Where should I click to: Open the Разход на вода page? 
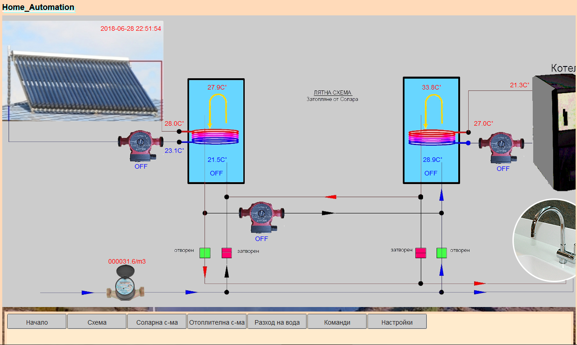[x=277, y=322]
